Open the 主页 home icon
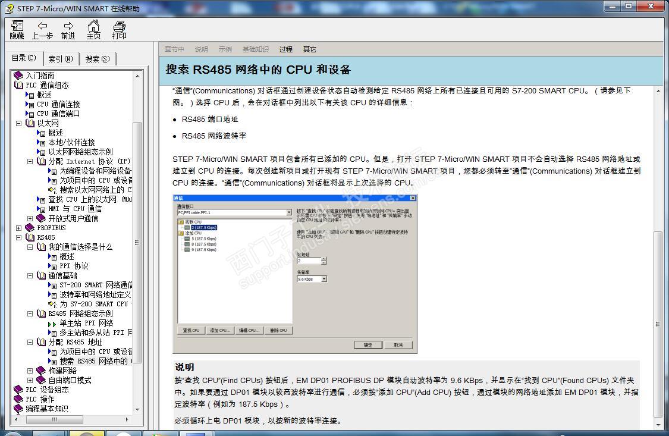 (93, 26)
